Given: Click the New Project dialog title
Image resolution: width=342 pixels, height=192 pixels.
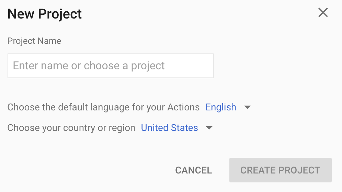Looking at the screenshot, I should coord(45,14).
